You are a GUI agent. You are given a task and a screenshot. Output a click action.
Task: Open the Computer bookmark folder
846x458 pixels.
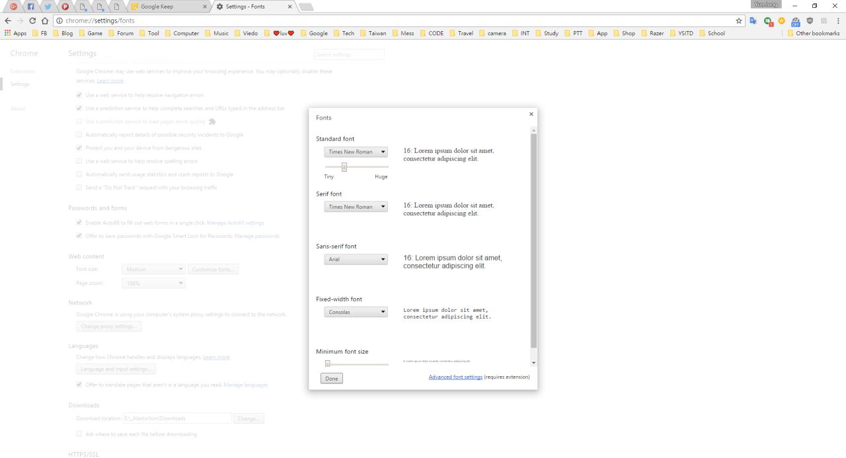click(182, 33)
